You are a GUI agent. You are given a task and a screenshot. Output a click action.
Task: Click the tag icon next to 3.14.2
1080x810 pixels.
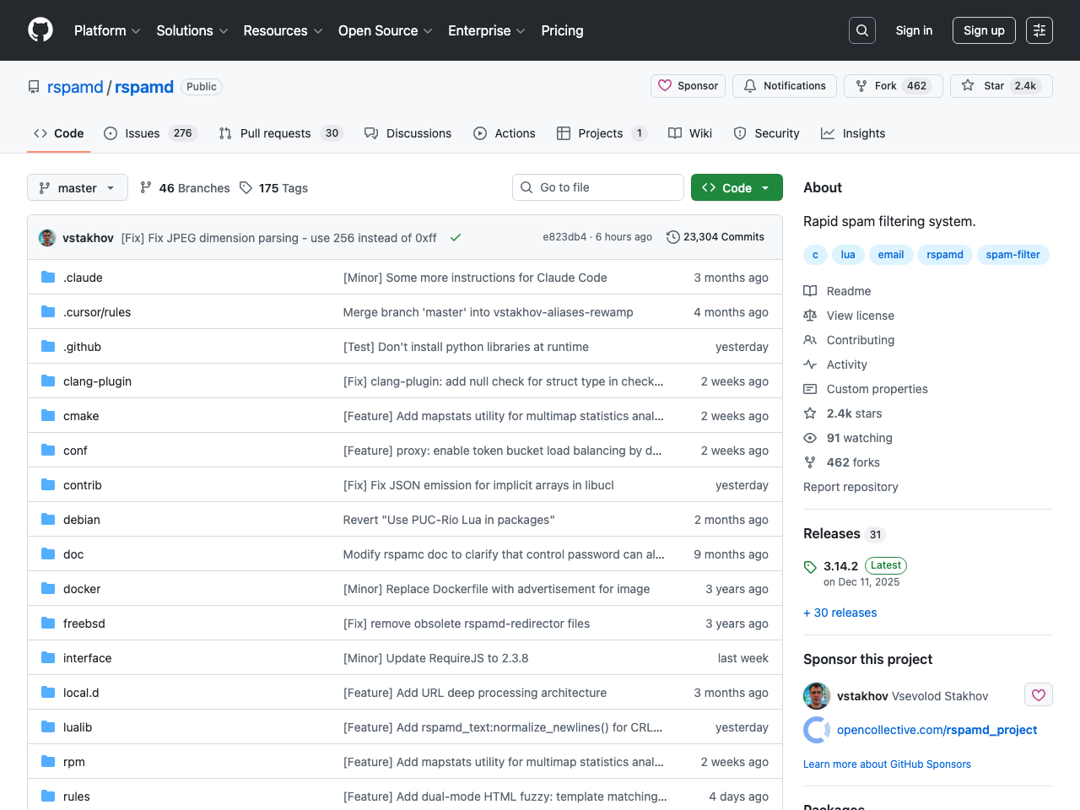810,567
